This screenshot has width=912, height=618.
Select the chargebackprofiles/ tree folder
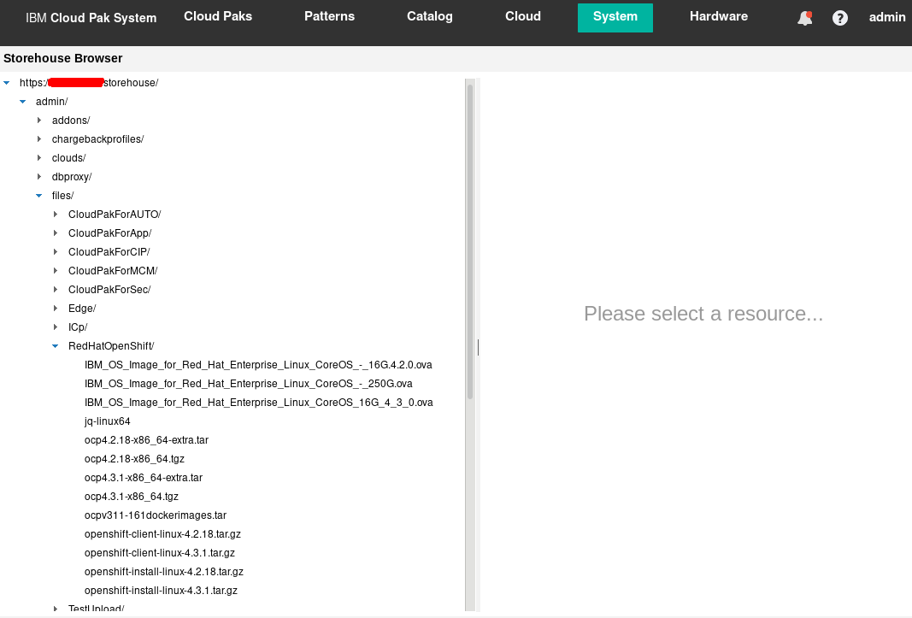[x=97, y=139]
